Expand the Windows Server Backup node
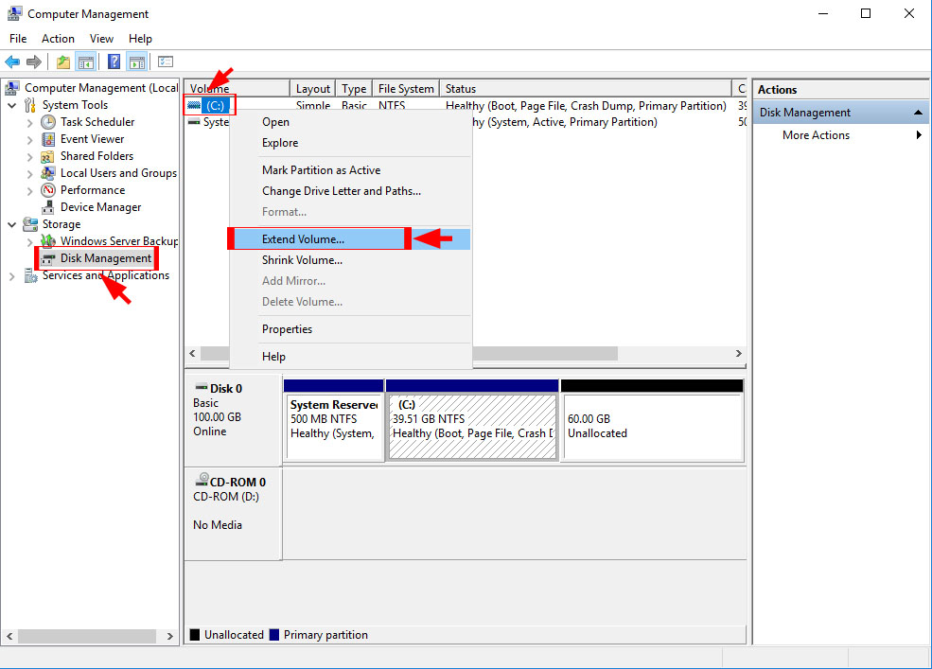Viewport: 932px width, 669px height. pyautogui.click(x=29, y=242)
